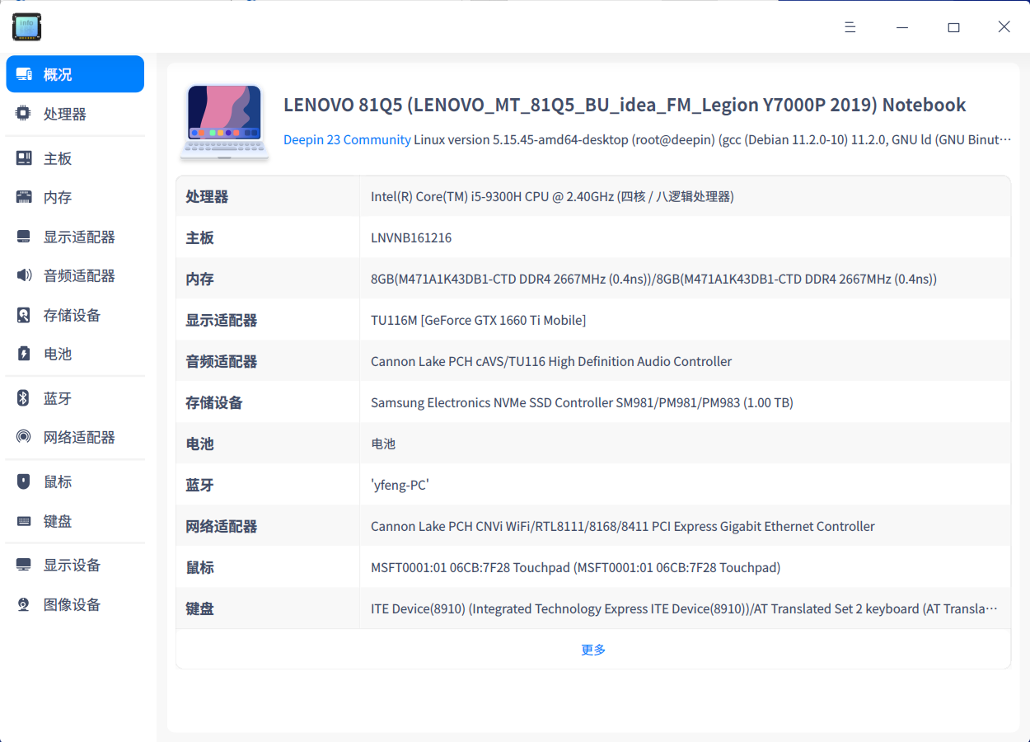The width and height of the screenshot is (1030, 742).
Task: Click MSFT0001:01 06CB:7F28 Touchpad value
Action: tap(575, 567)
